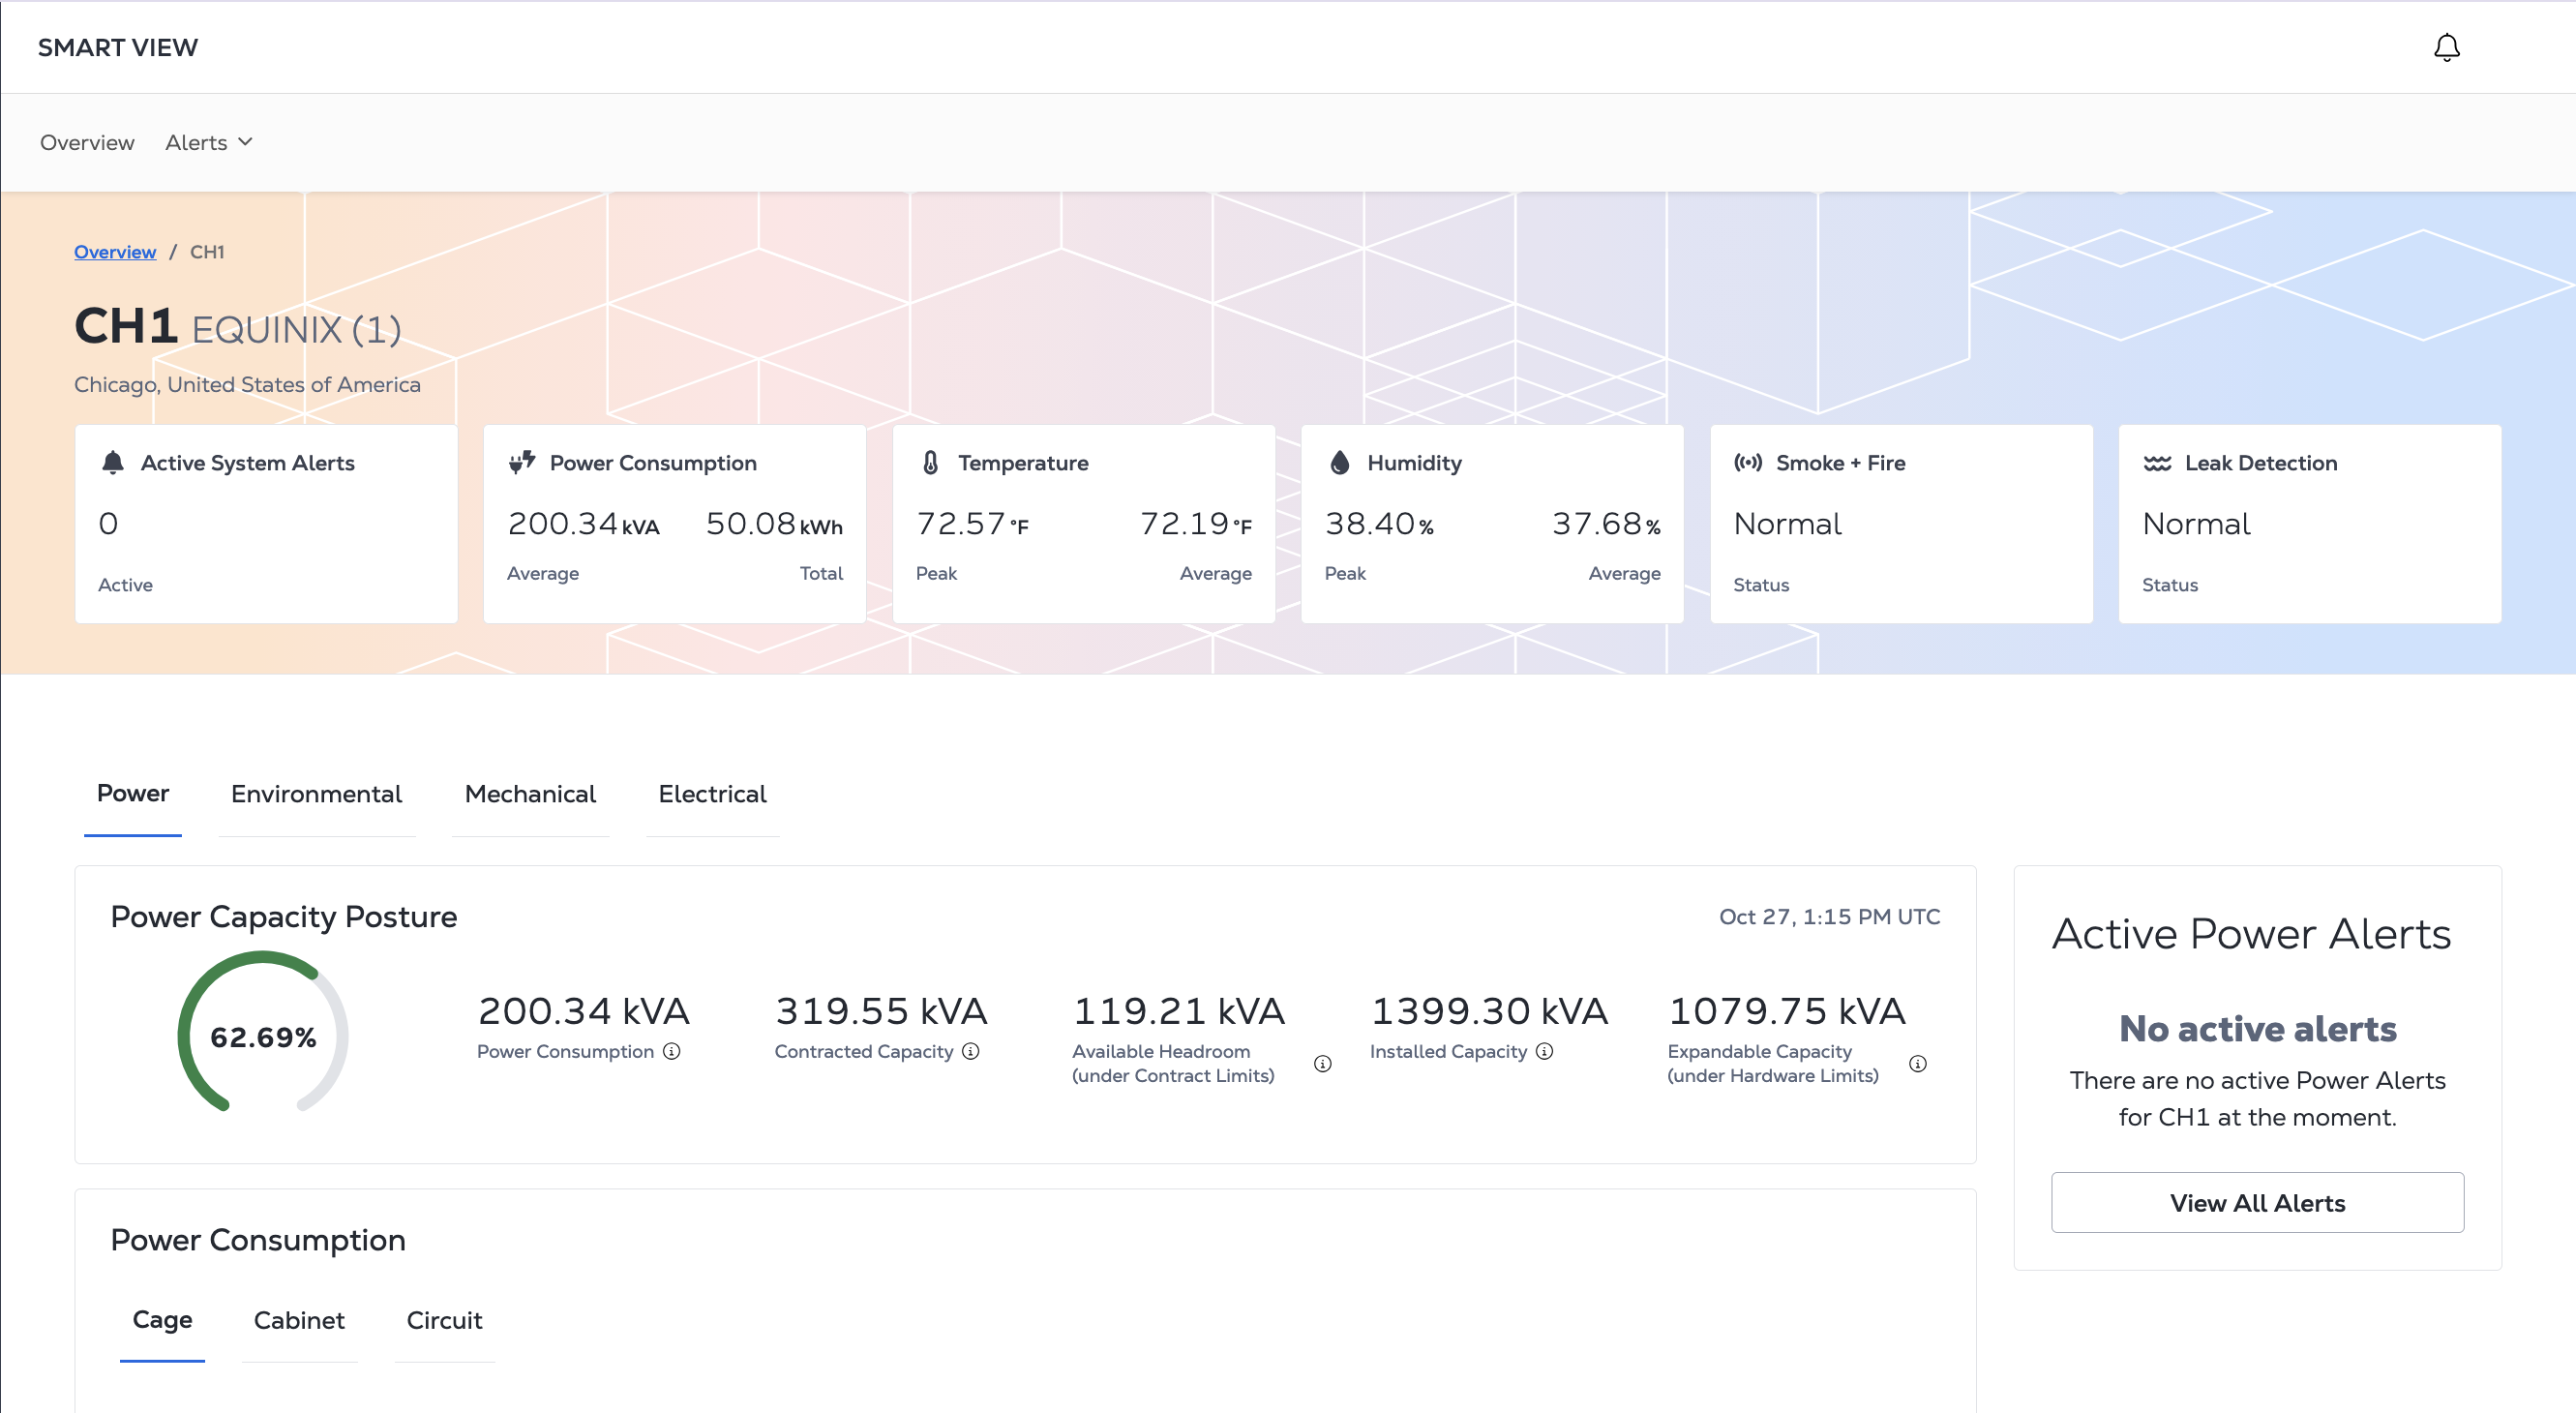Image resolution: width=2576 pixels, height=1413 pixels.
Task: Click the 72.57 °F peak temperature
Action: [972, 523]
